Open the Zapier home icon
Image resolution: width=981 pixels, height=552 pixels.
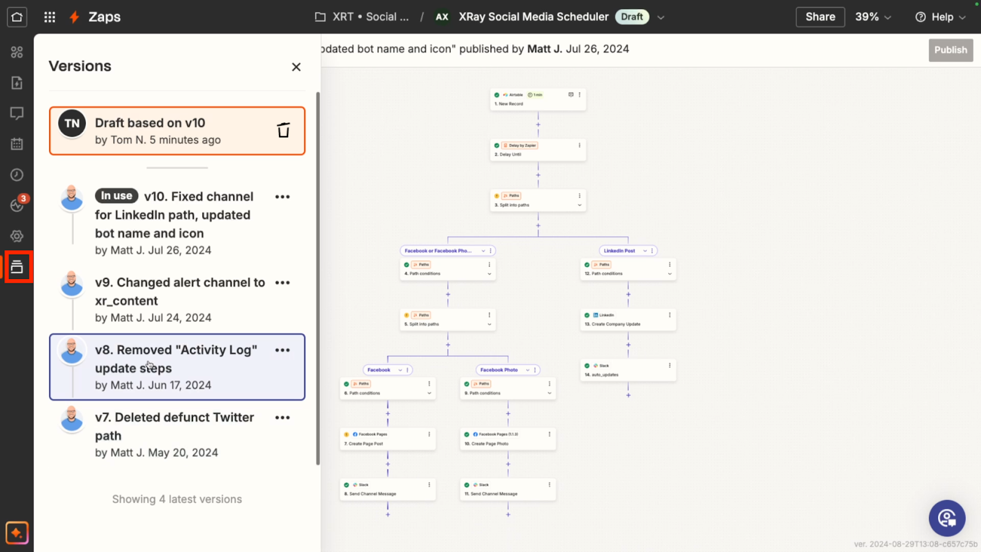pyautogui.click(x=17, y=17)
